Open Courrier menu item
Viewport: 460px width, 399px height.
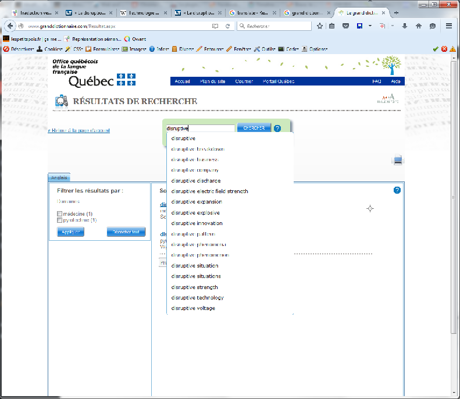[244, 81]
